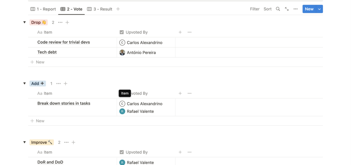Click the Sort button

[x=268, y=9]
